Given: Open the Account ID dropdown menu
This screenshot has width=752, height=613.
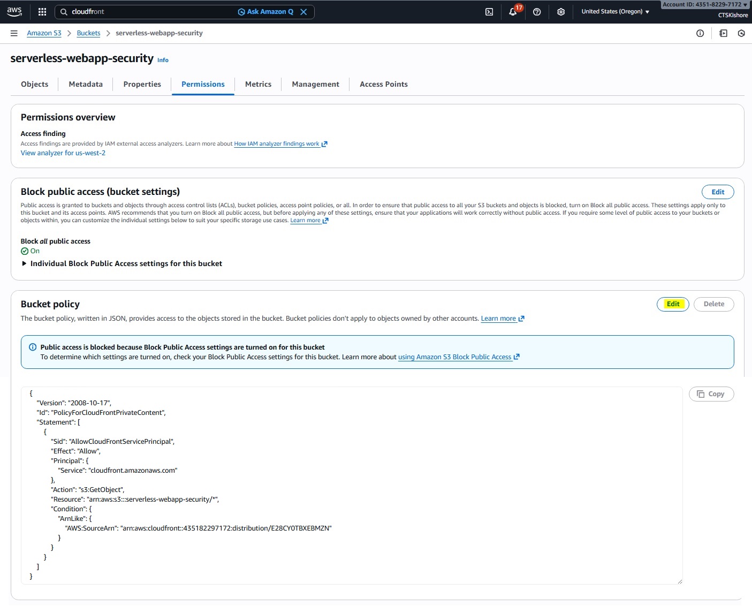Looking at the screenshot, I should [x=705, y=4].
